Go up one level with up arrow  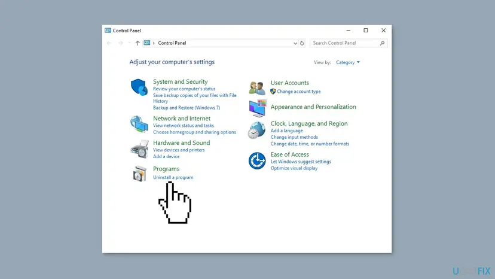[137, 43]
